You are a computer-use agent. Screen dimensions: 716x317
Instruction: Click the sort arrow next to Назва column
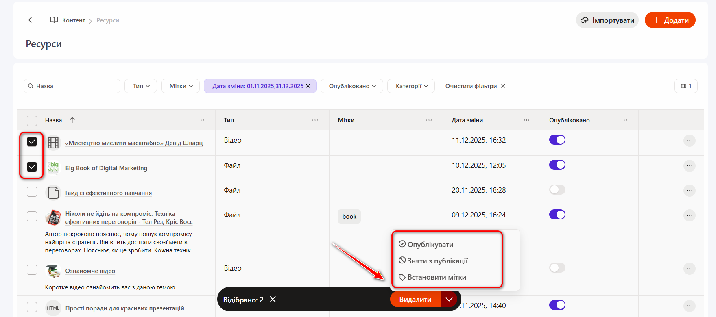point(72,120)
